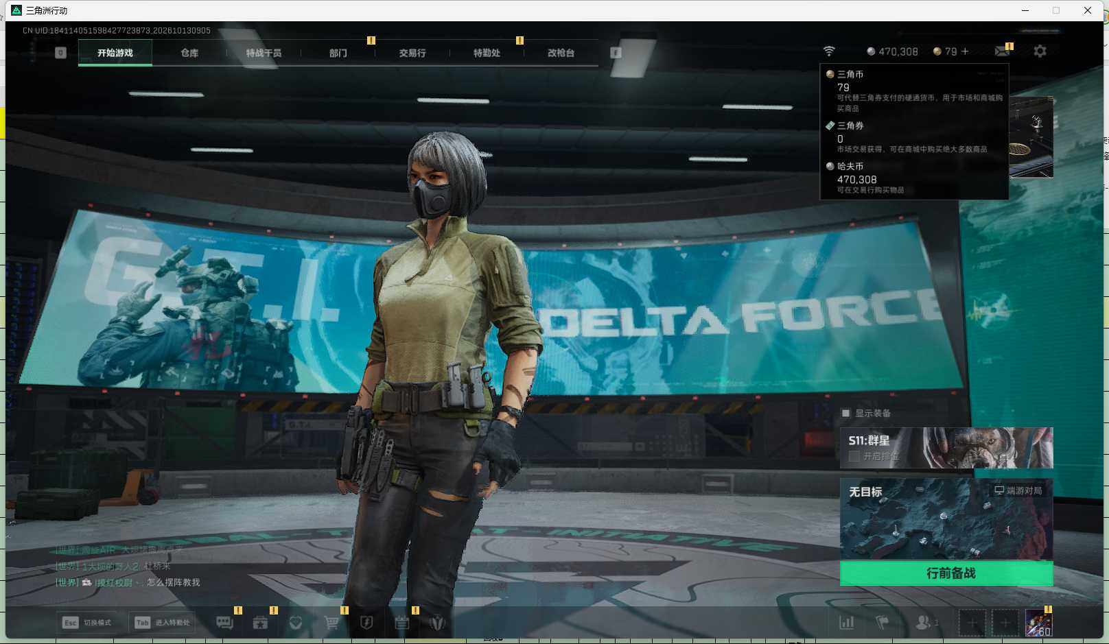Click the 470,308 哈夫币 balance

(x=892, y=51)
